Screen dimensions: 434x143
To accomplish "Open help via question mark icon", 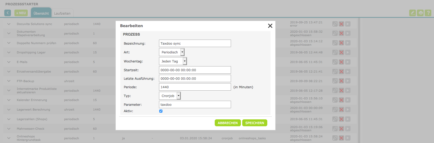I will pos(428,13).
